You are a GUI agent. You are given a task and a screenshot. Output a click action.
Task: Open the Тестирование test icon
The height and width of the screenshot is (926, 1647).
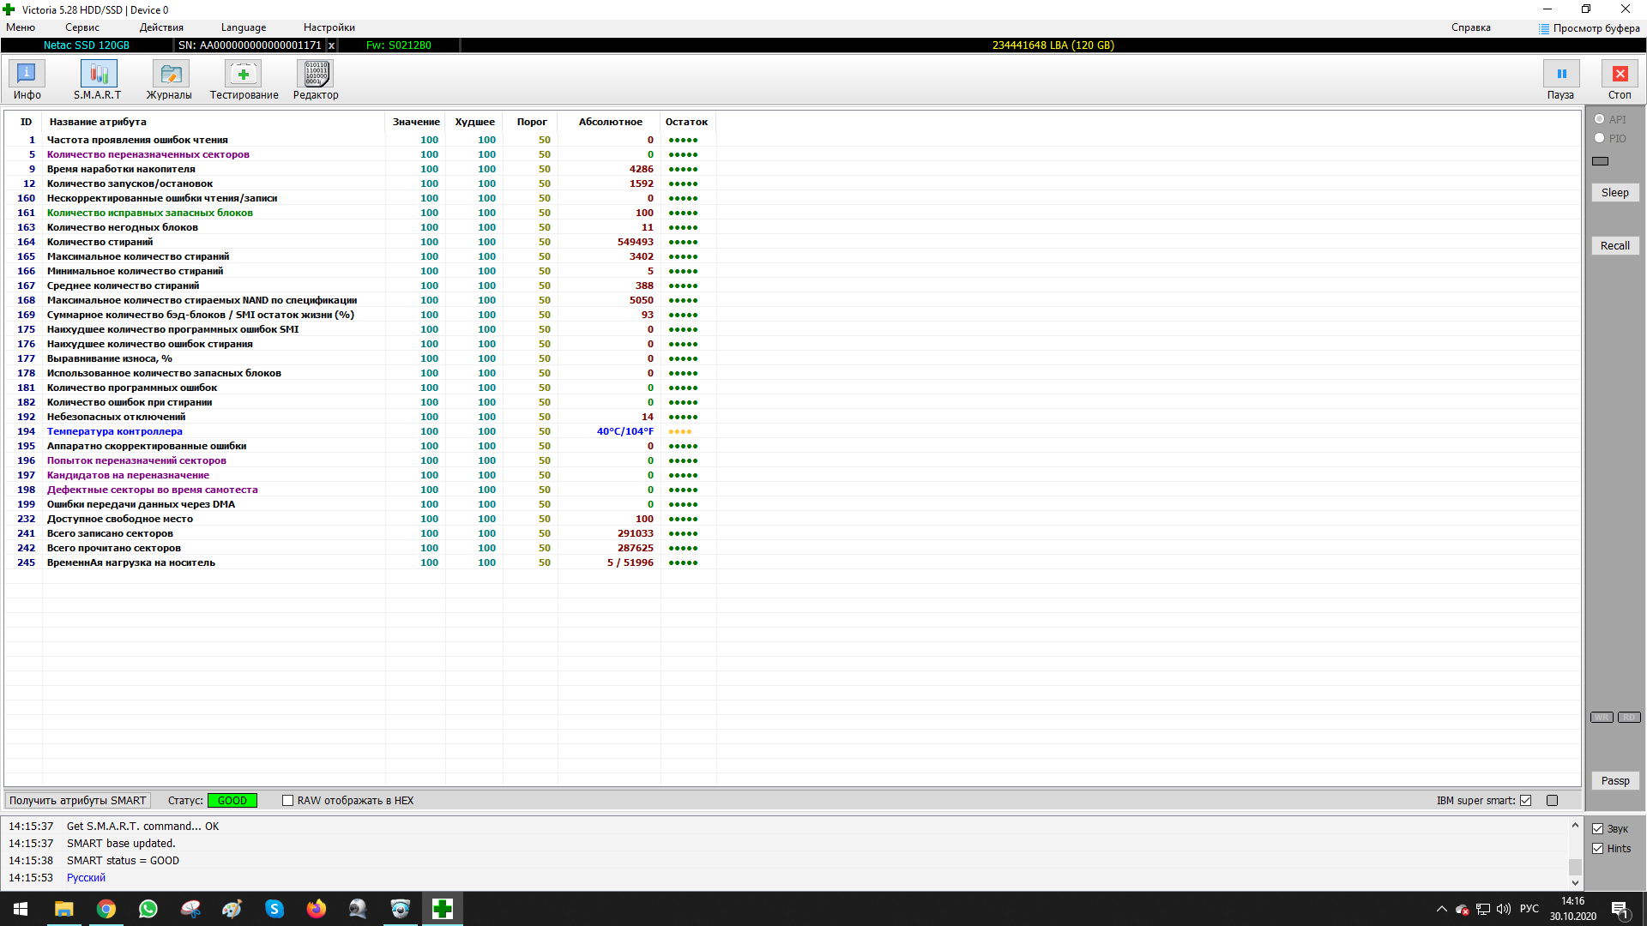pyautogui.click(x=244, y=75)
